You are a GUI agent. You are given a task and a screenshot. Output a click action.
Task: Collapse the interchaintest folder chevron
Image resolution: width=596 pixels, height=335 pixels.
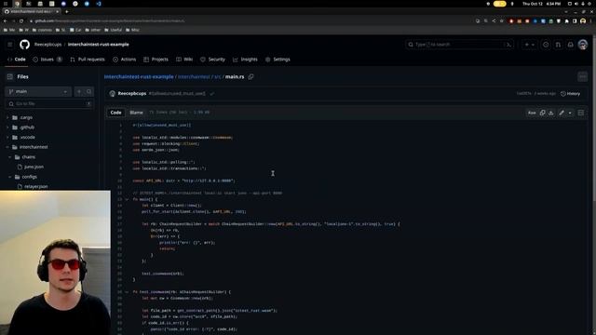(x=7, y=147)
